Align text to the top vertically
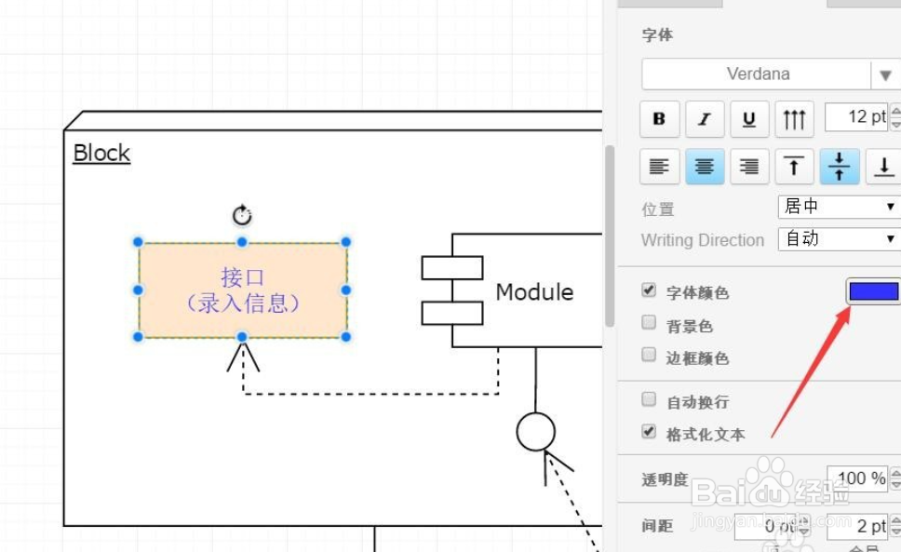Screen dimensions: 901x552 pos(794,167)
